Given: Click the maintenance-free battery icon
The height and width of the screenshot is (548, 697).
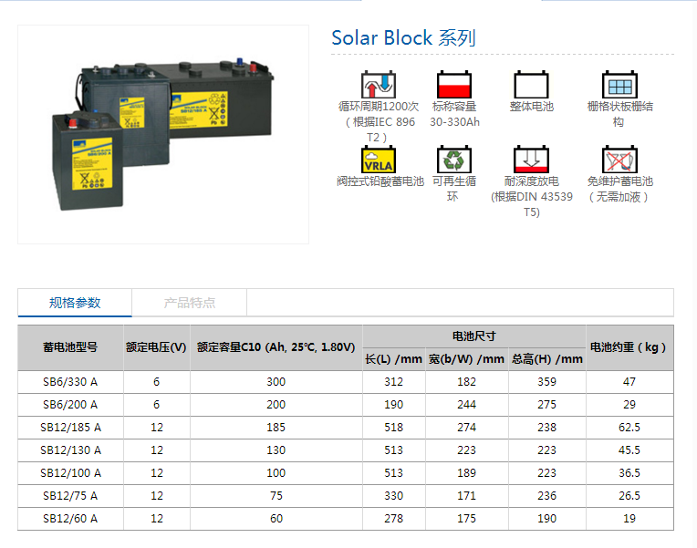Looking at the screenshot, I should (619, 160).
